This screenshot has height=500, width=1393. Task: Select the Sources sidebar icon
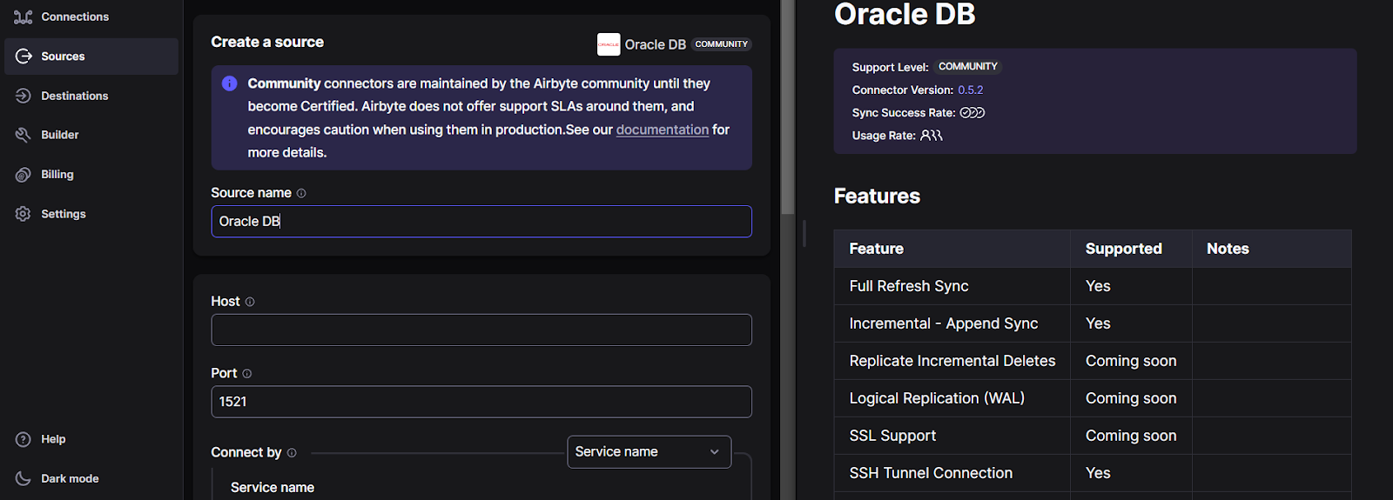tap(24, 56)
